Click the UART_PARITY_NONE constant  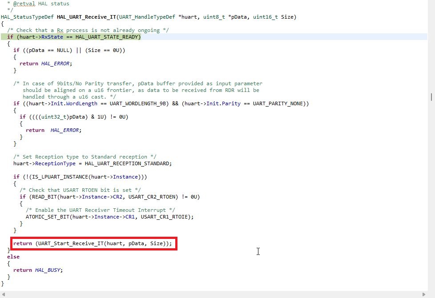point(278,103)
